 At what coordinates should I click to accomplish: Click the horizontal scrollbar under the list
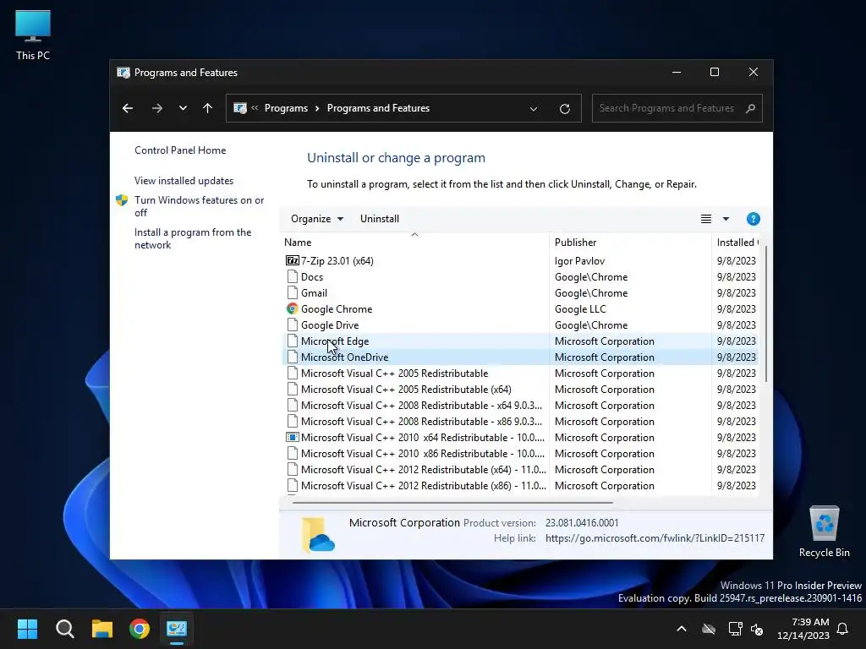pyautogui.click(x=452, y=503)
